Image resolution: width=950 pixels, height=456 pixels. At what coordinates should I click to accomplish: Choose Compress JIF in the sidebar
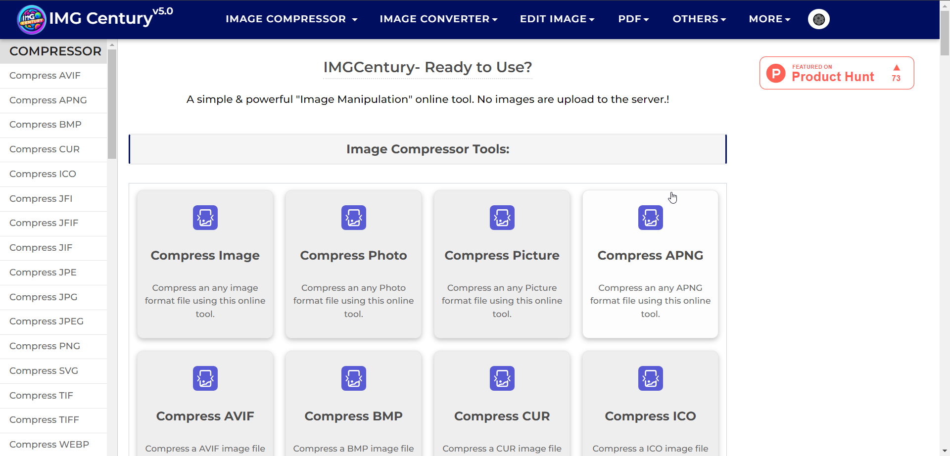53,248
